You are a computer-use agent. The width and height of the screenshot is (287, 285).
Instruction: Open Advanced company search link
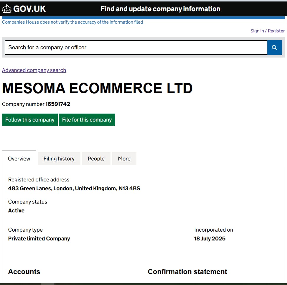point(34,70)
